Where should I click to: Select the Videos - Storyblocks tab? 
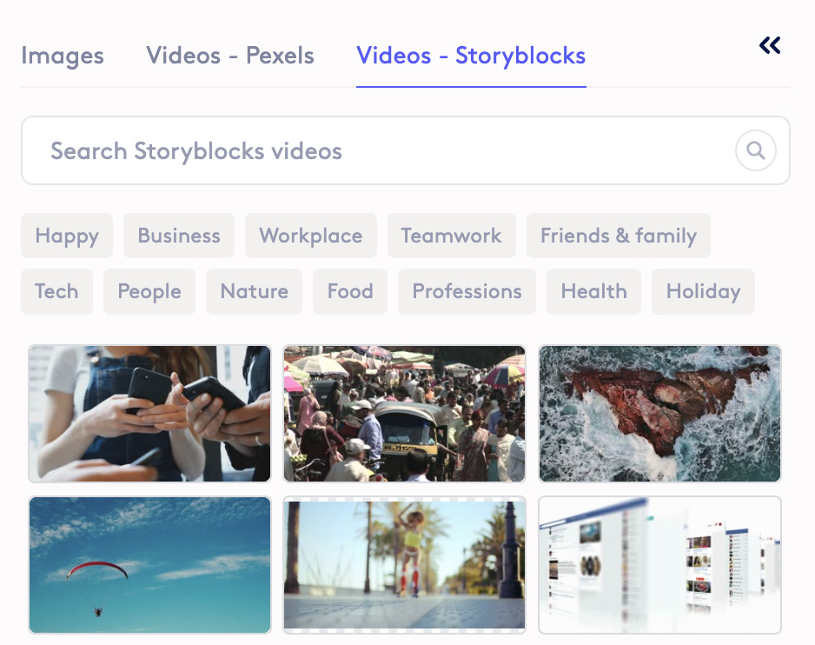(470, 56)
